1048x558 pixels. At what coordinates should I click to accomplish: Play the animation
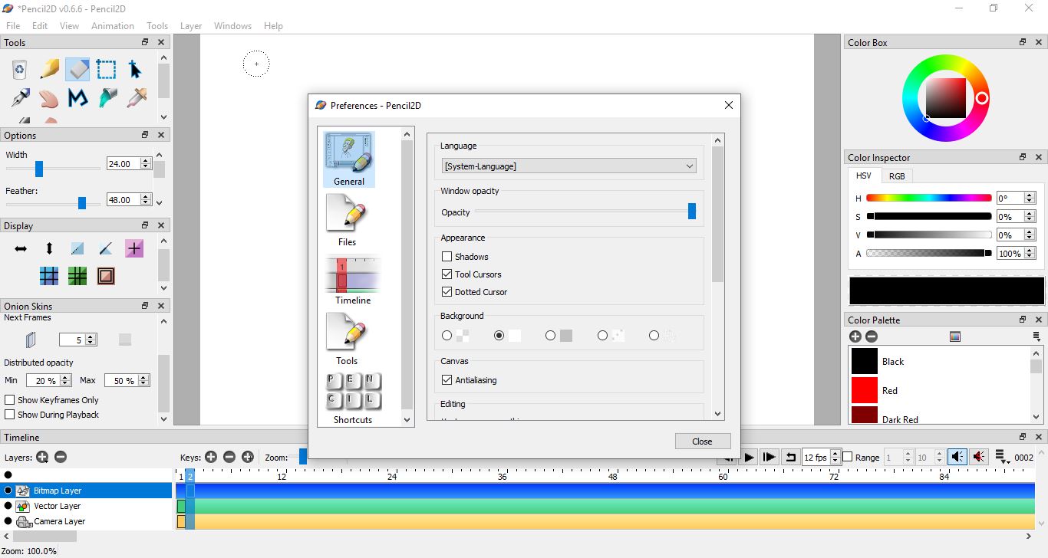coord(749,457)
